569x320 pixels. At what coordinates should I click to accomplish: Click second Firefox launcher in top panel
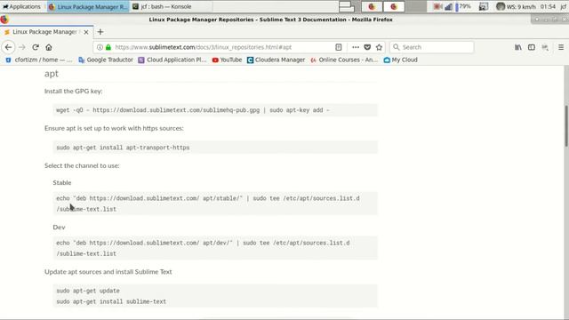[x=394, y=6]
